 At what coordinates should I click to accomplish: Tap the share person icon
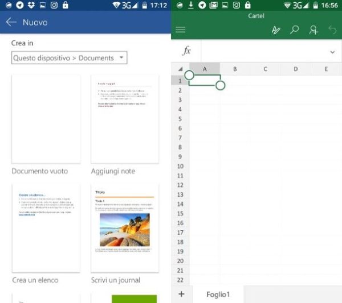(x=313, y=30)
